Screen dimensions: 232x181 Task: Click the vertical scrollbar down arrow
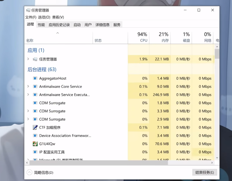pos(217,158)
